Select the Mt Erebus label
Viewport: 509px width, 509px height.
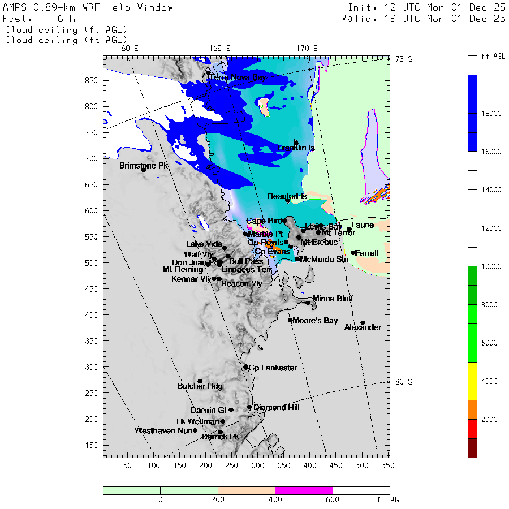[x=319, y=242]
